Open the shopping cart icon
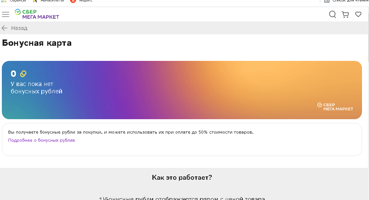This screenshot has height=200, width=369. click(x=345, y=14)
